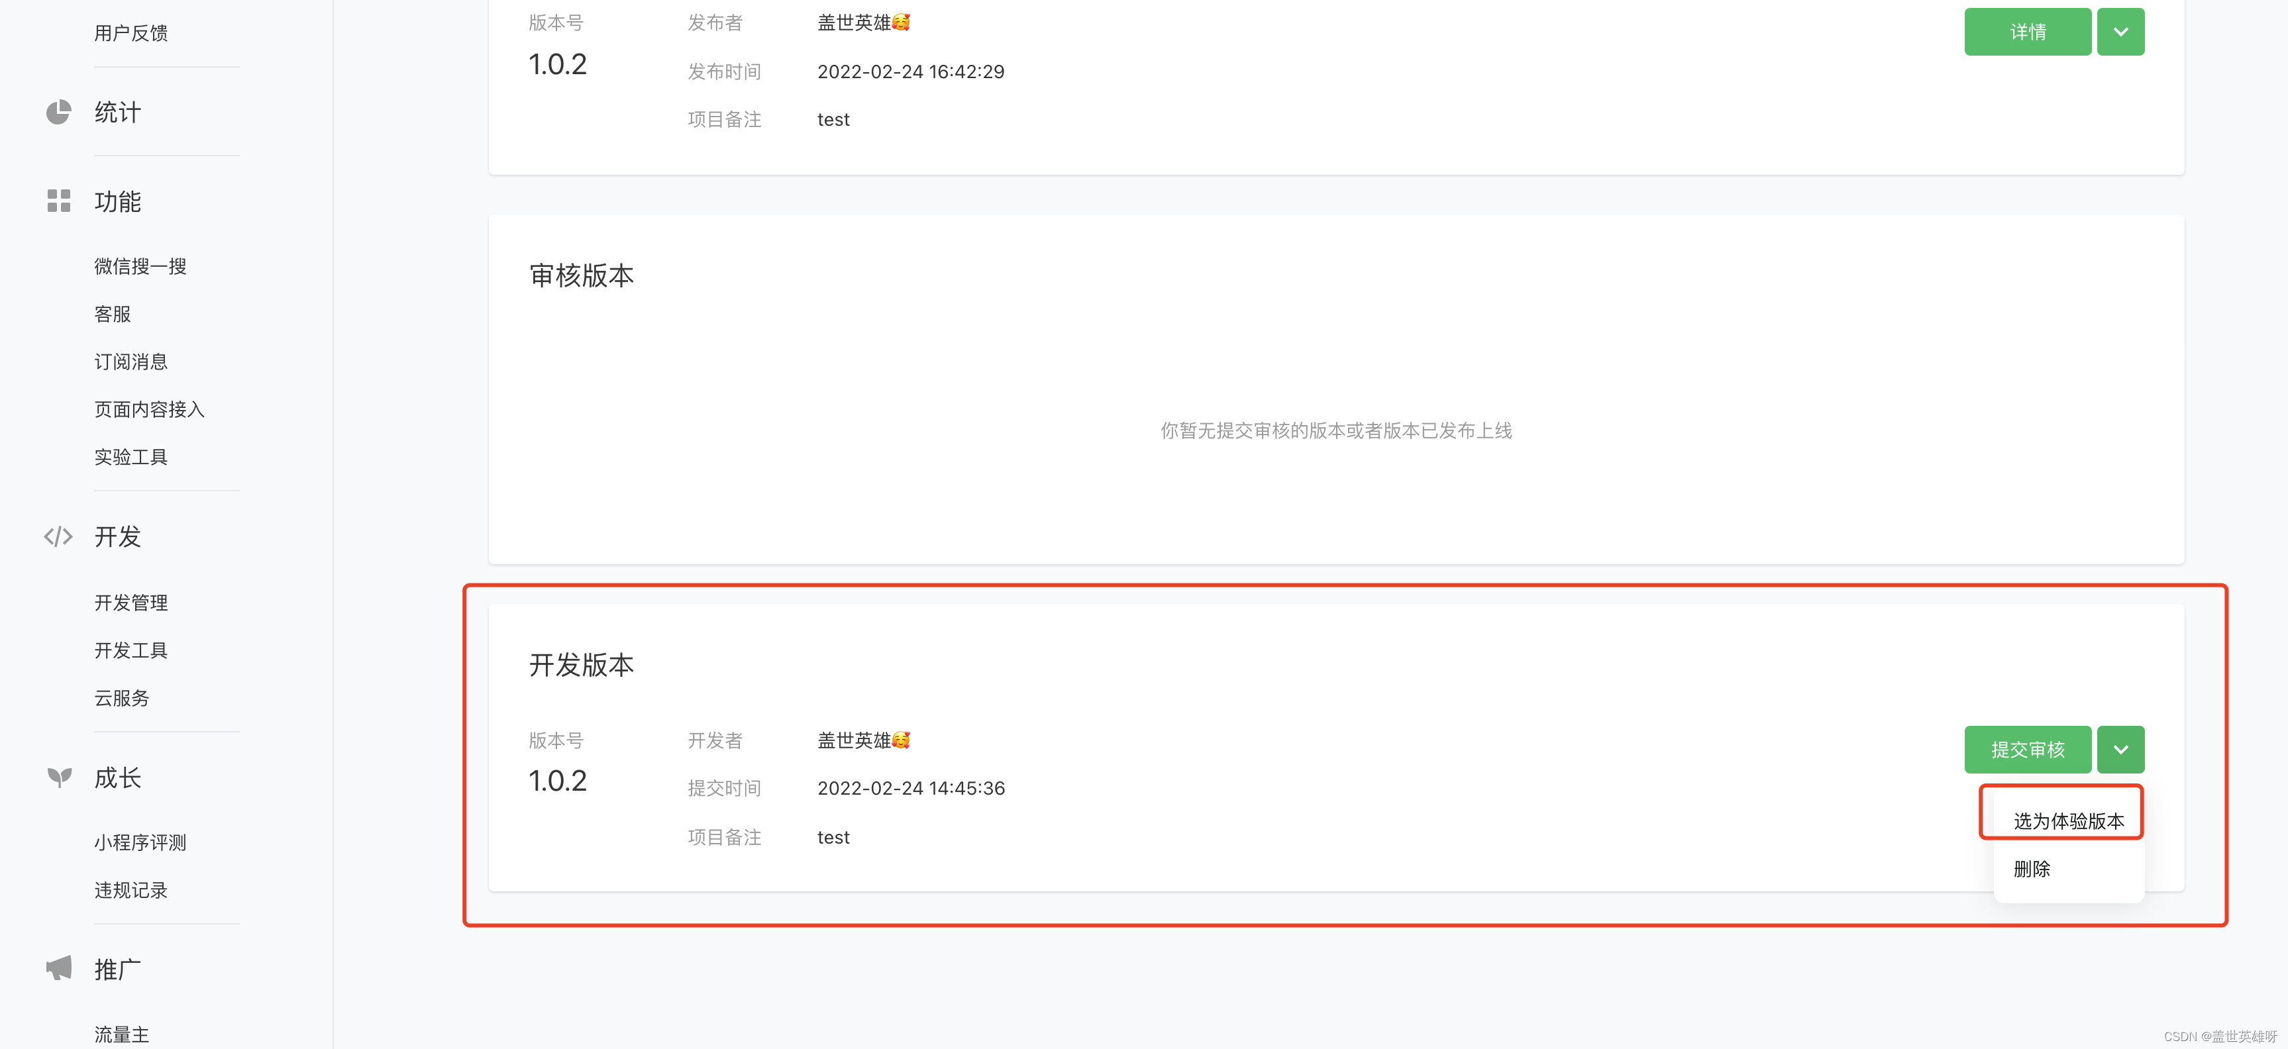Click the green 提交审核 button
The height and width of the screenshot is (1049, 2288).
pos(2028,750)
